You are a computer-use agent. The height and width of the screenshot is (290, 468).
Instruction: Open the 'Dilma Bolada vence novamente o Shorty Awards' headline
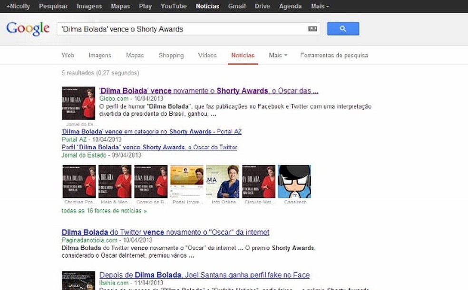click(209, 90)
